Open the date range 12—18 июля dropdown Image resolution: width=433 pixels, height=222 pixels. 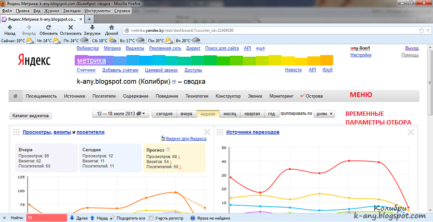tap(121, 113)
